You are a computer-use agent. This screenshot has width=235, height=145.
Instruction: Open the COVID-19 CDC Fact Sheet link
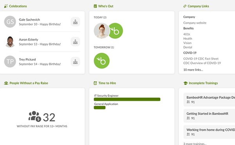[201, 59]
